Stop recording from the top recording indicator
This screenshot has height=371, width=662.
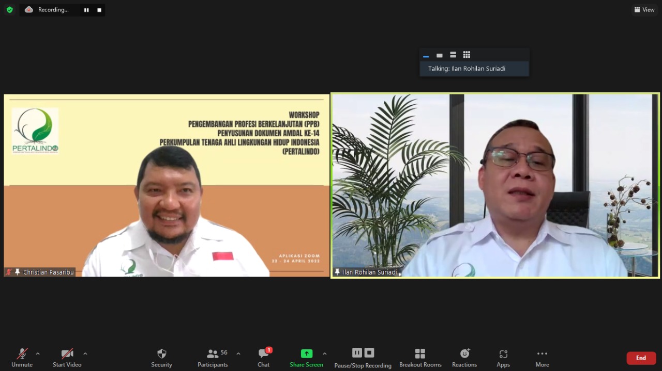pos(99,10)
